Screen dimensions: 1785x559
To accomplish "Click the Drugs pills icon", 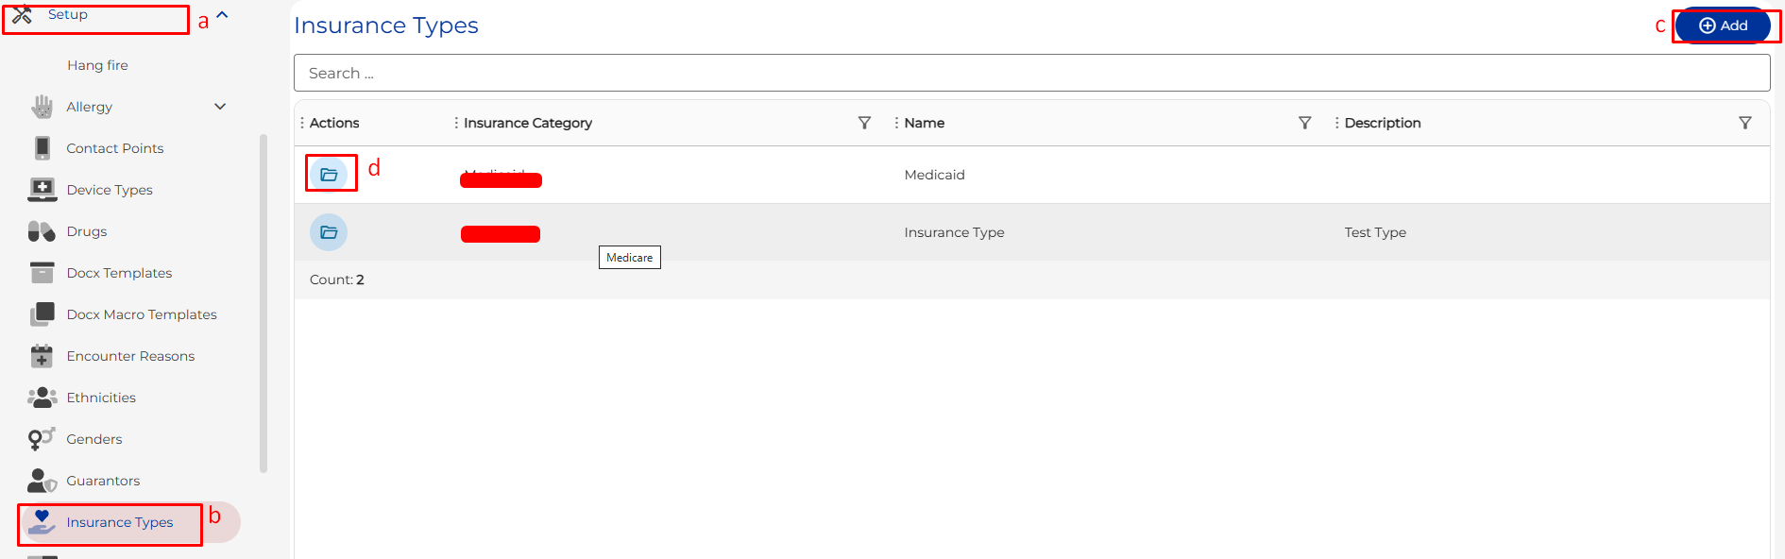I will [42, 231].
